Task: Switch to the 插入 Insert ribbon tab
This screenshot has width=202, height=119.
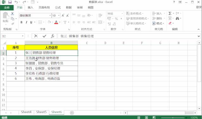Action: click(x=30, y=8)
